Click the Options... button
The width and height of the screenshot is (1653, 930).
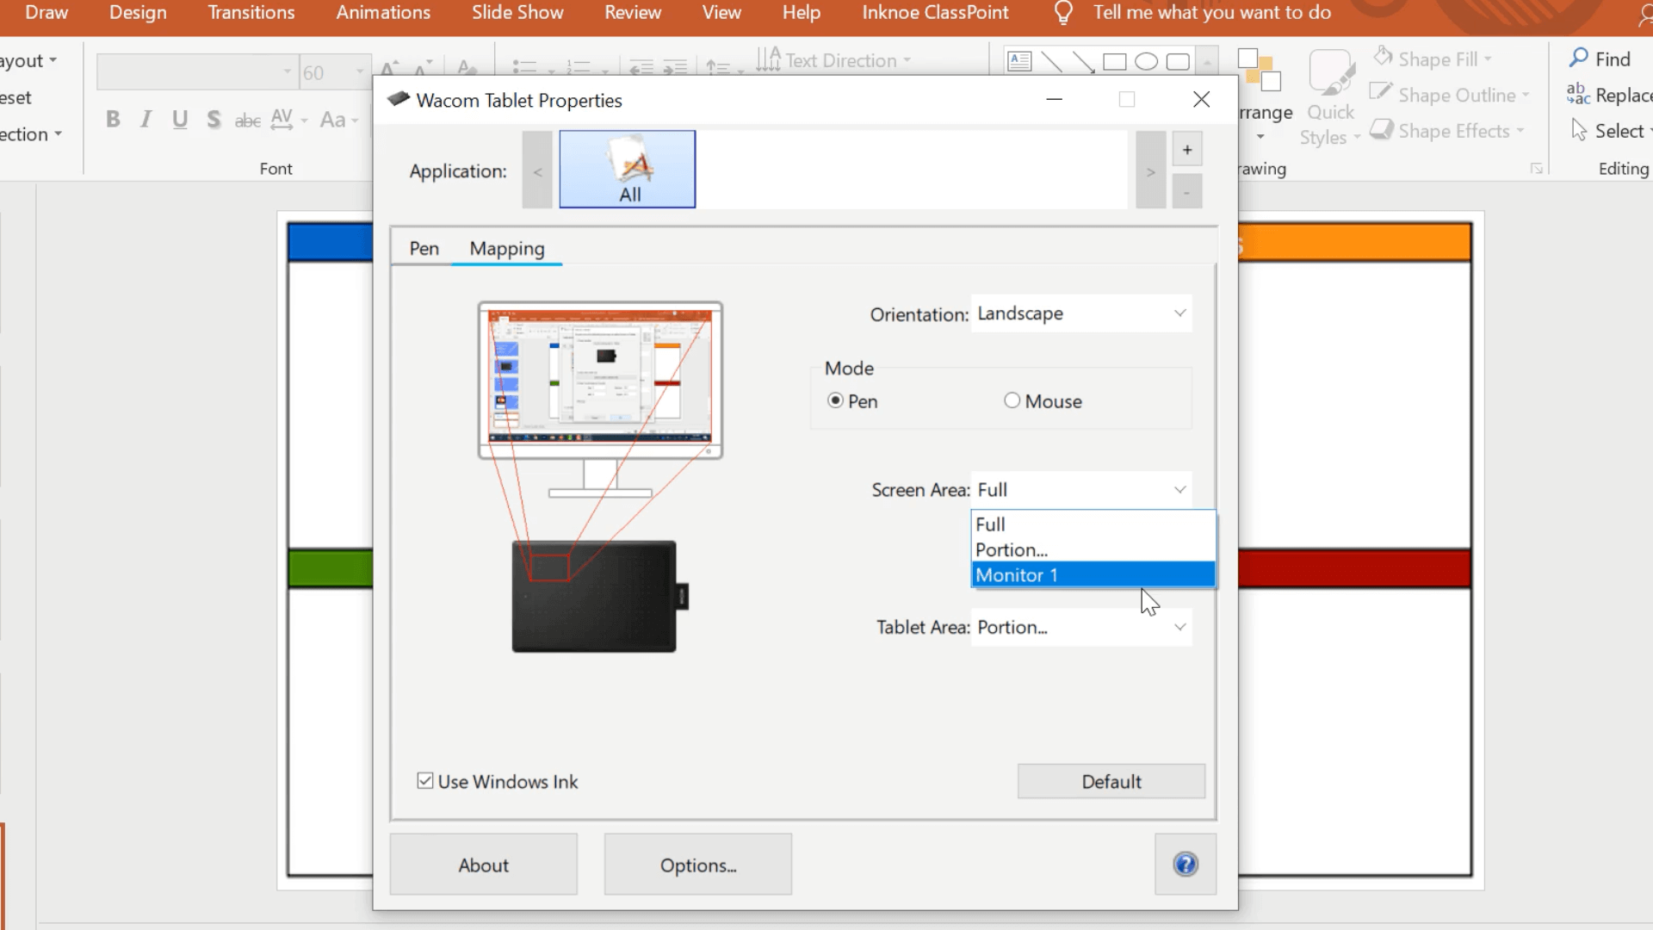click(698, 865)
